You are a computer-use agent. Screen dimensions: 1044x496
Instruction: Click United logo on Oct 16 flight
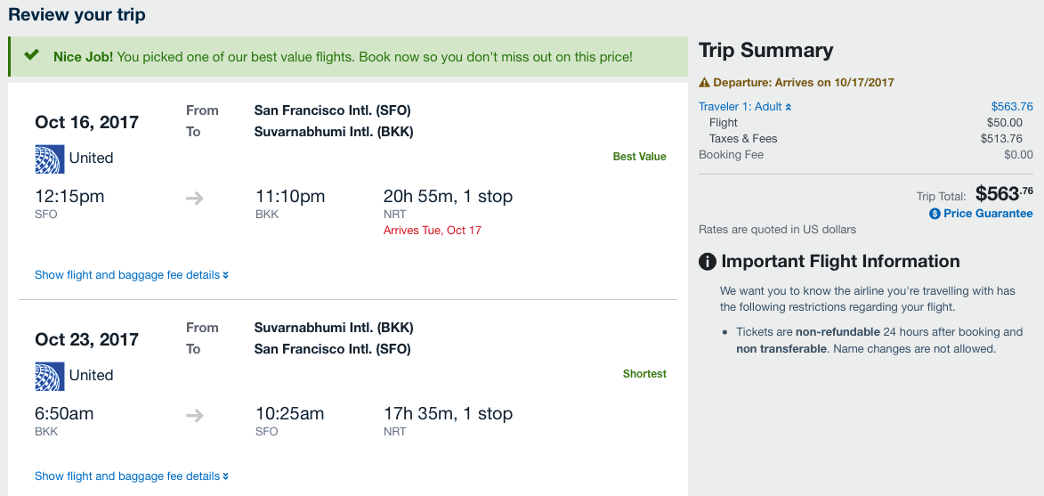tap(50, 159)
